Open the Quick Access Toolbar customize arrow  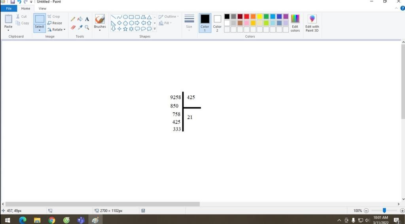coord(31,2)
